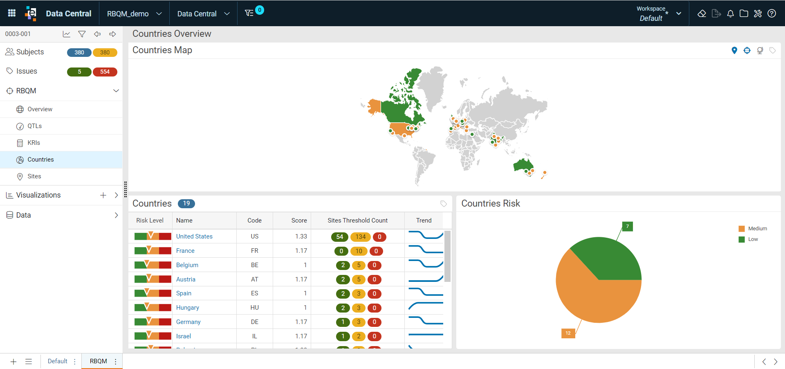Click the funnel filter icon in sidebar
This screenshot has height=369, width=785.
[82, 34]
